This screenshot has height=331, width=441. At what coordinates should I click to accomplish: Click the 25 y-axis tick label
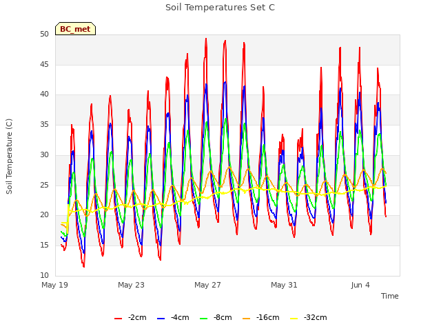pos(44,185)
